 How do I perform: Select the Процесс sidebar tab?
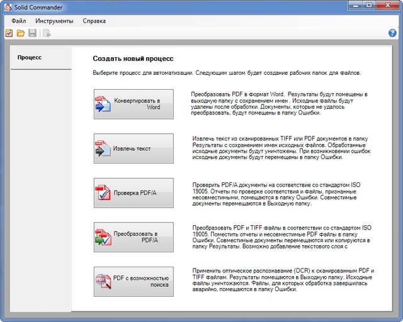click(30, 57)
